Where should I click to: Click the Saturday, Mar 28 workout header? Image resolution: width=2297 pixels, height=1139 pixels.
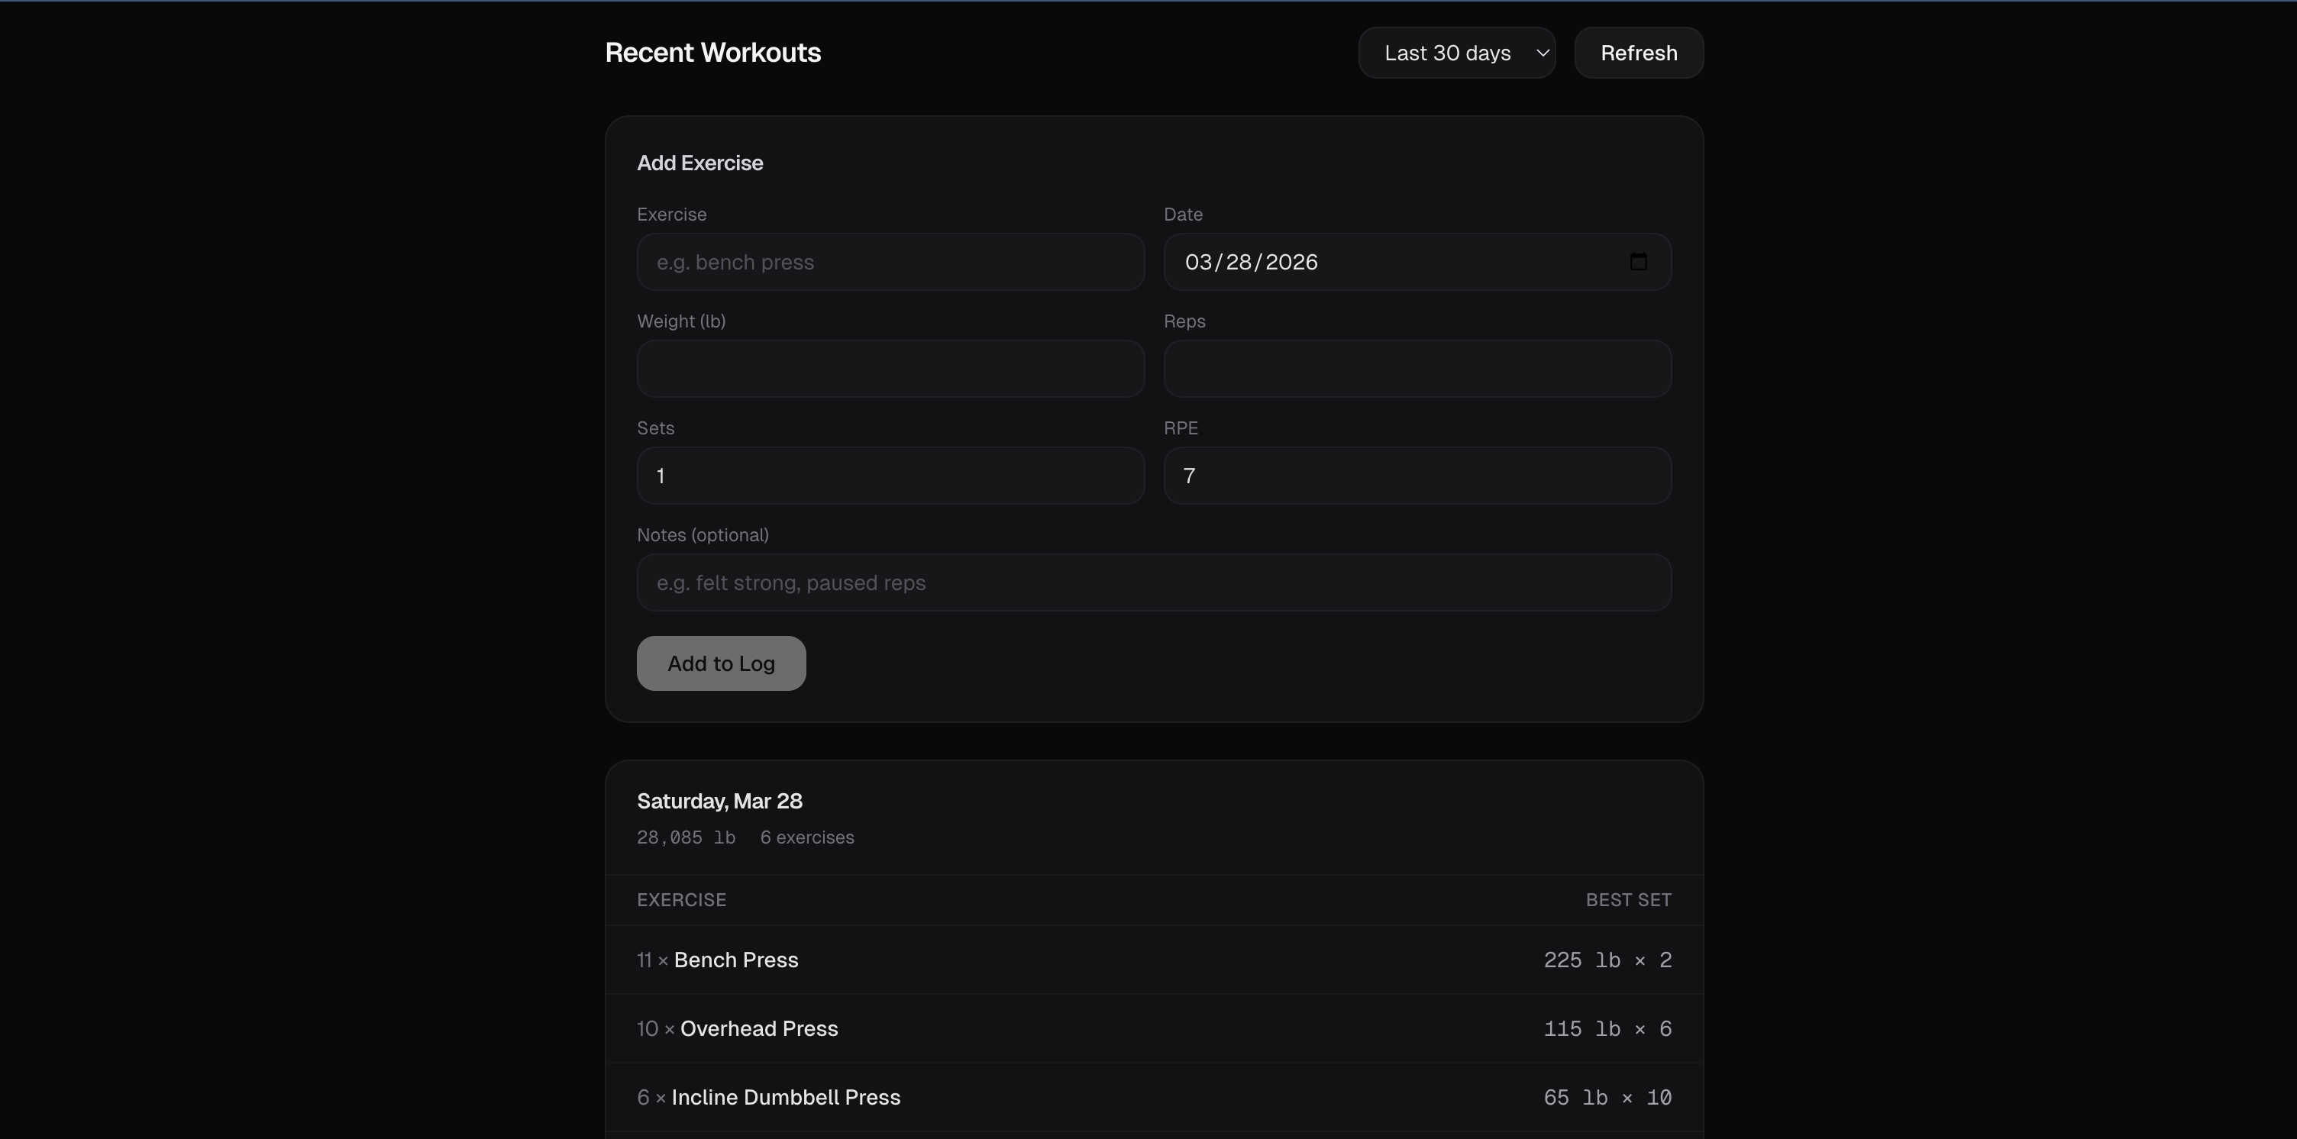pos(719,802)
